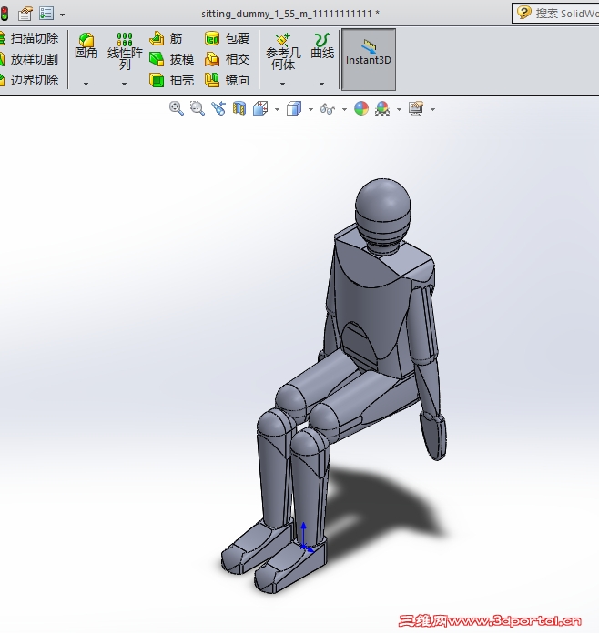
Task: Click the Edit Appearance color ball icon
Action: coord(361,108)
